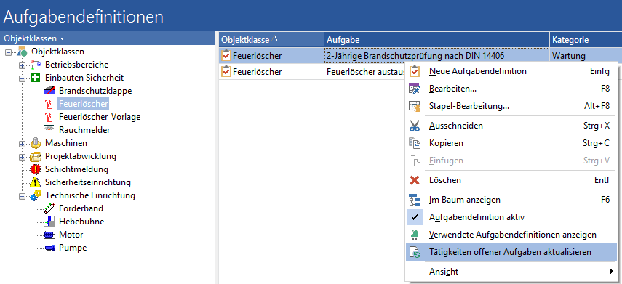This screenshot has height=284, width=622.
Task: Click the Schichtmeldung red alert icon
Action: click(x=36, y=169)
